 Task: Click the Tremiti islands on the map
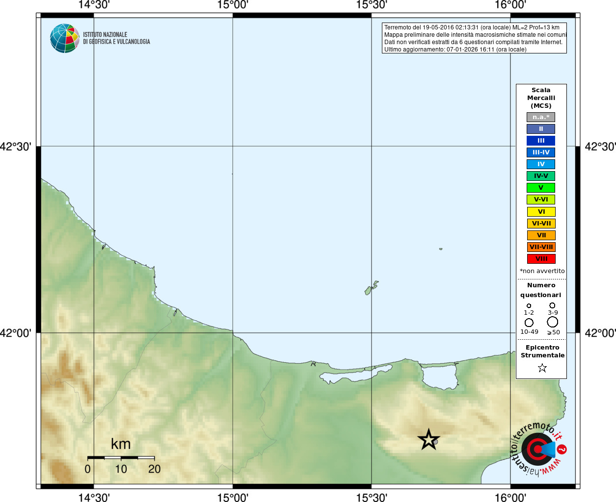[x=372, y=288]
